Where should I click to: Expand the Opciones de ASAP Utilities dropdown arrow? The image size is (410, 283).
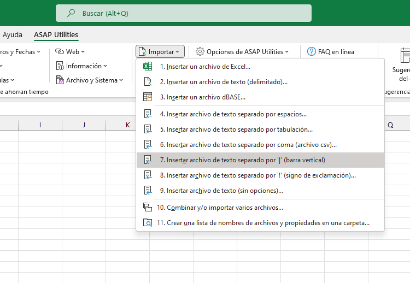coord(287,52)
